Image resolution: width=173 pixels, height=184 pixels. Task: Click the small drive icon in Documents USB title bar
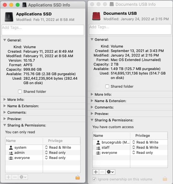pyautogui.click(x=112, y=4)
